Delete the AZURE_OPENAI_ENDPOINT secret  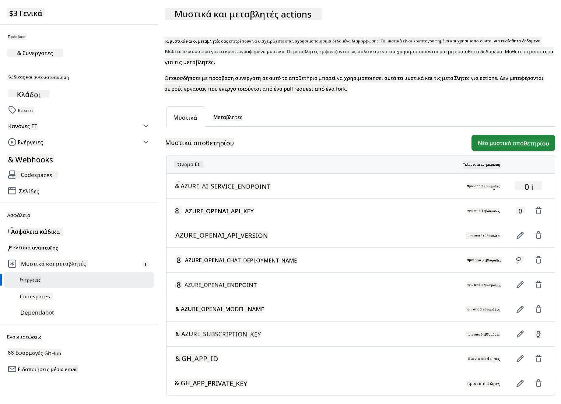point(539,285)
